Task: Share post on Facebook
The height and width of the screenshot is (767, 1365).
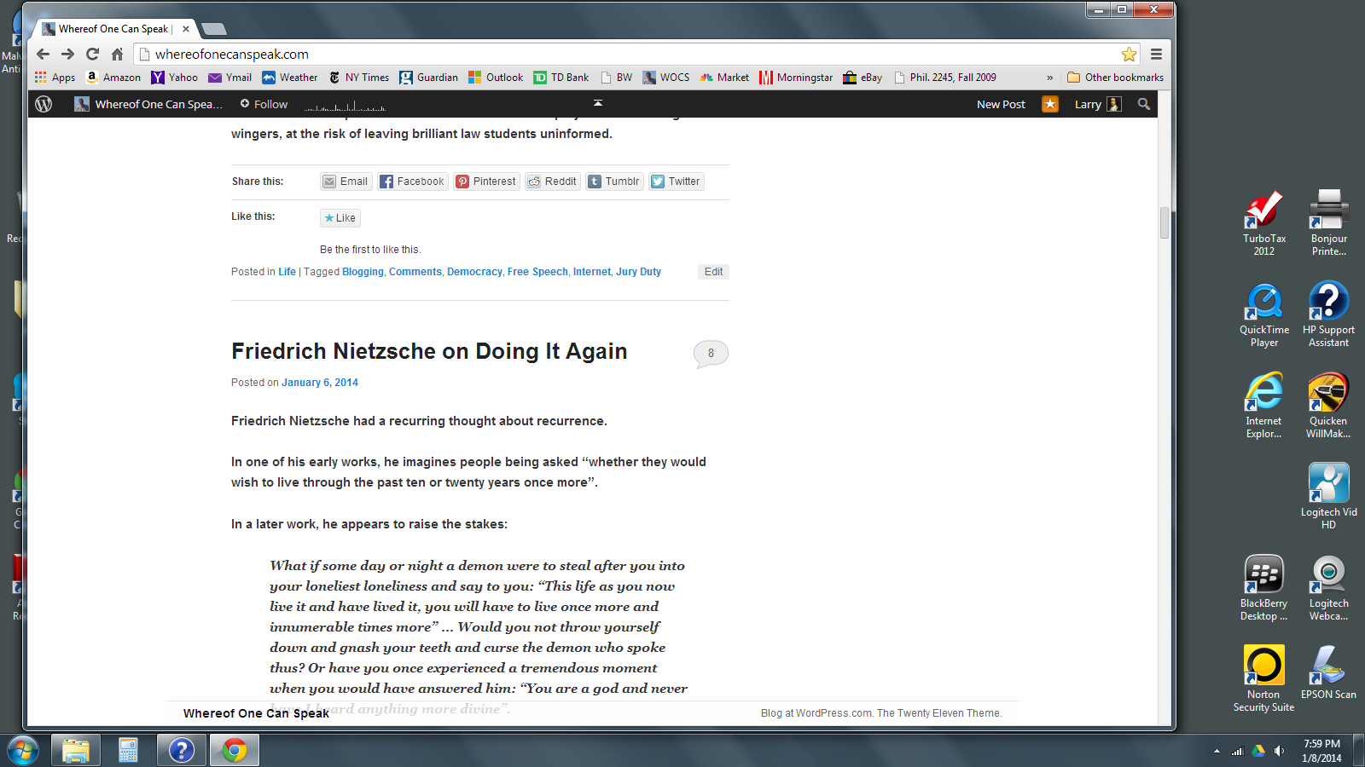Action: (x=412, y=182)
